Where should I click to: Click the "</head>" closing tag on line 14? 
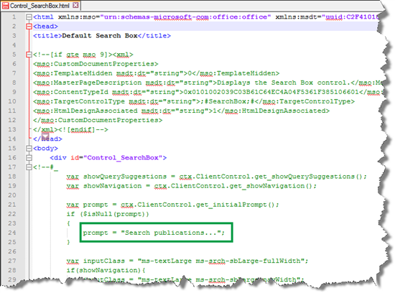[47, 139]
